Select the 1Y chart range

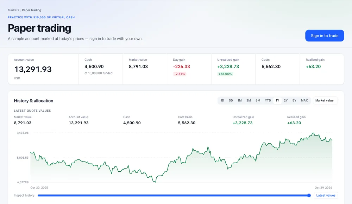(x=277, y=100)
